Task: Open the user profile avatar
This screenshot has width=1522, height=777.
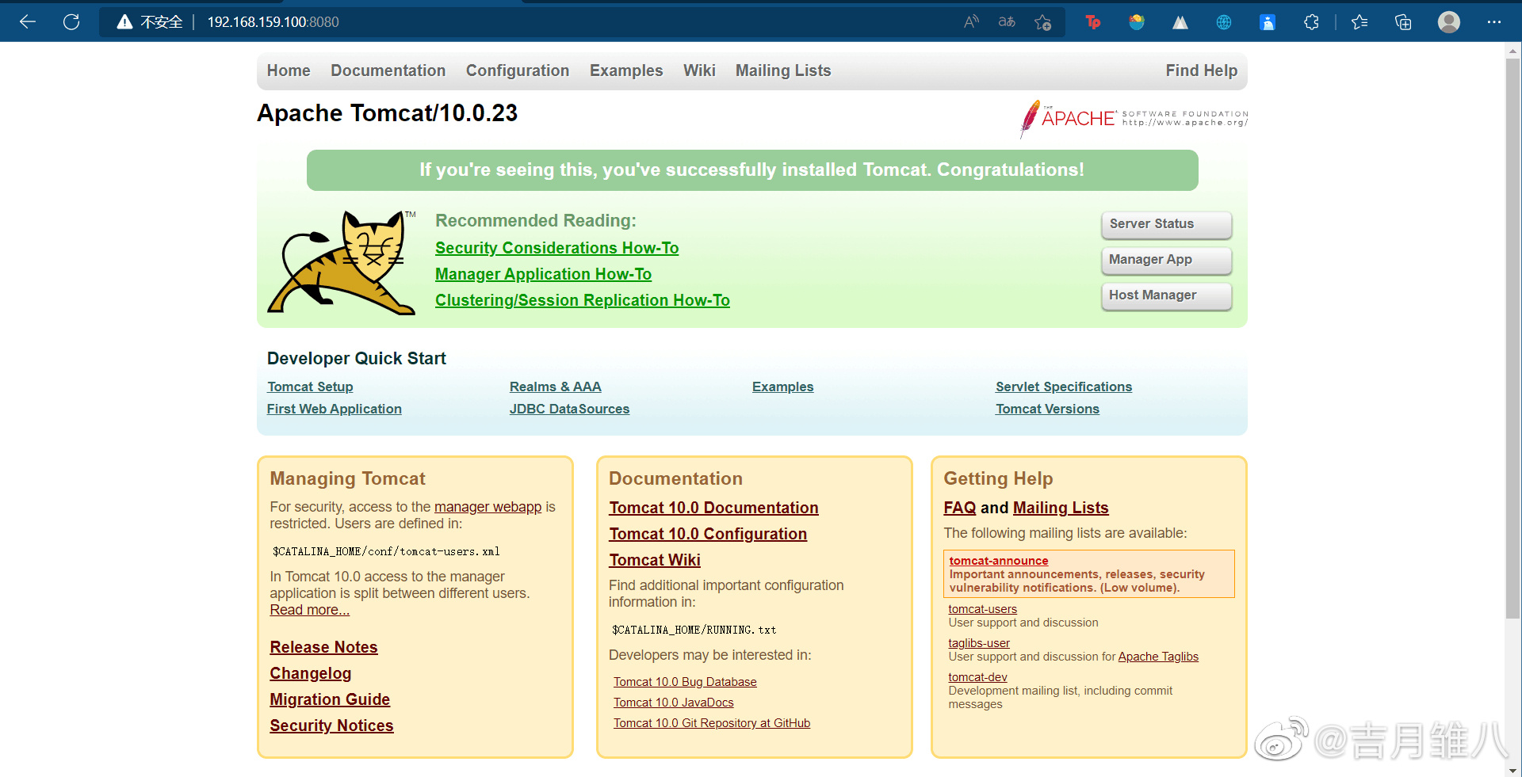Action: (1449, 22)
